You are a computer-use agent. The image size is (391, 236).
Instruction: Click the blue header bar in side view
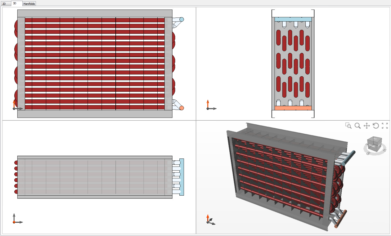click(293, 19)
